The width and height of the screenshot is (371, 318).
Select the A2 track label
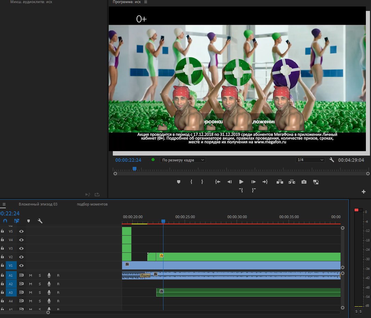(x=11, y=284)
